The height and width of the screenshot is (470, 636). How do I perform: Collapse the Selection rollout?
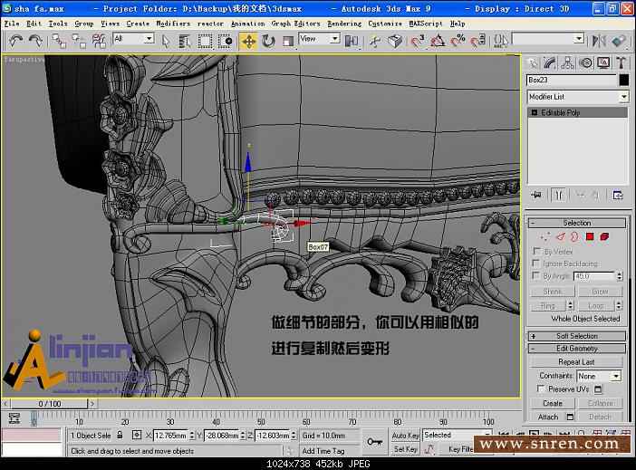(577, 223)
